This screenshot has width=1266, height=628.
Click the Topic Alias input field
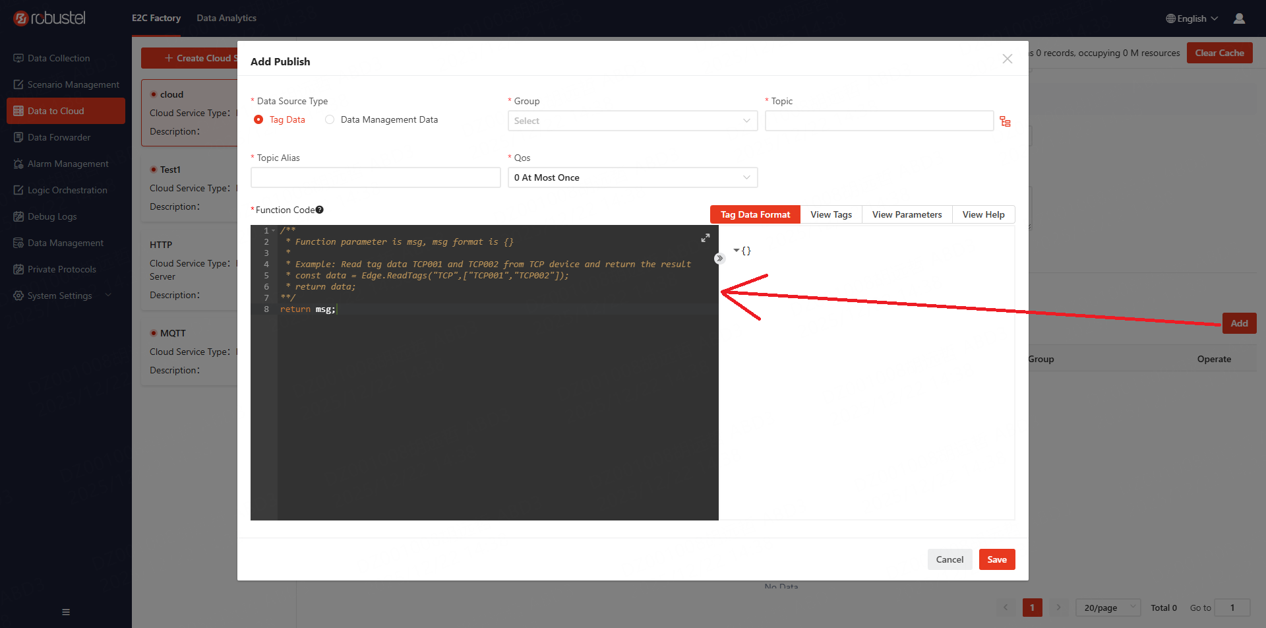click(x=375, y=177)
